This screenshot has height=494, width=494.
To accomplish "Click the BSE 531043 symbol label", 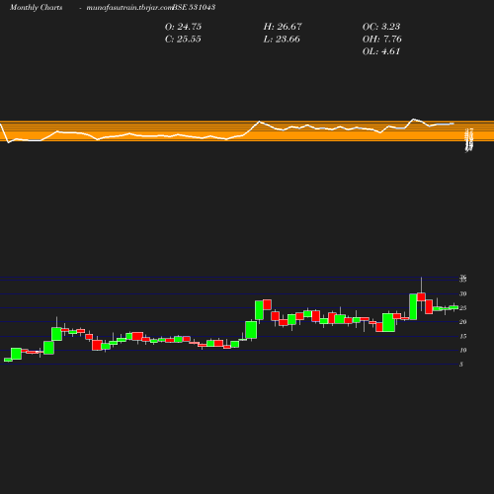I will [x=194, y=7].
